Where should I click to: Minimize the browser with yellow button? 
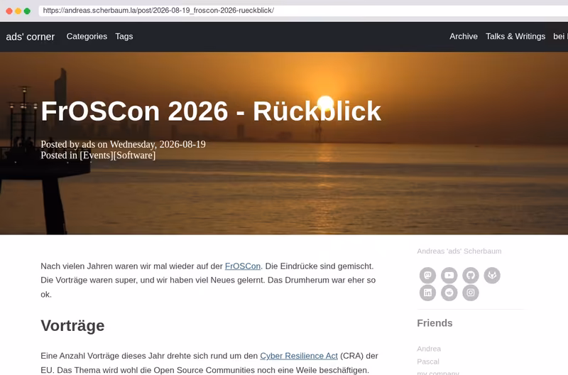[x=18, y=11]
